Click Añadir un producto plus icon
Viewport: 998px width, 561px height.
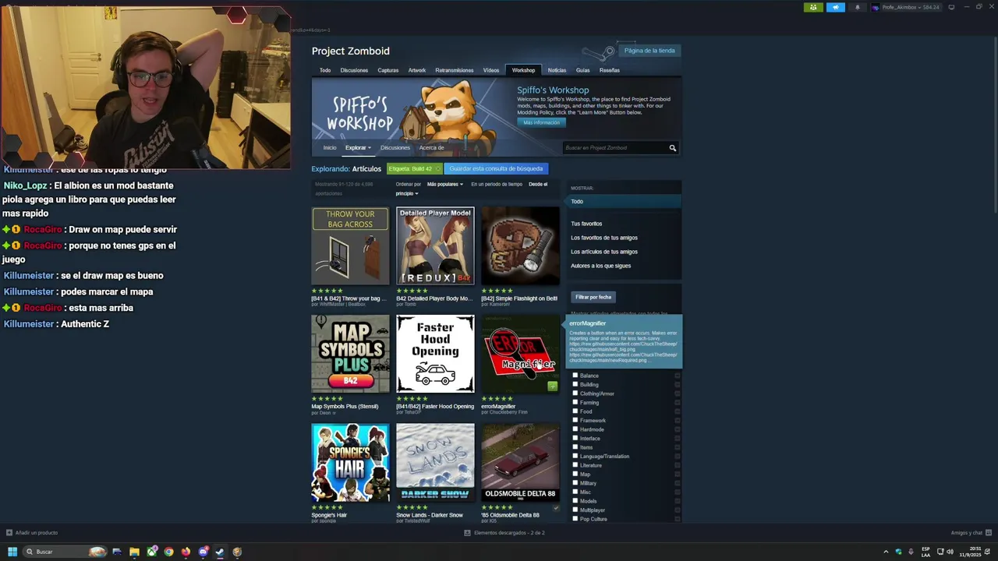9,533
